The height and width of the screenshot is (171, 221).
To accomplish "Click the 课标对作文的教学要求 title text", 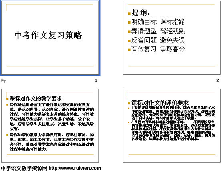I will tap(36, 98).
